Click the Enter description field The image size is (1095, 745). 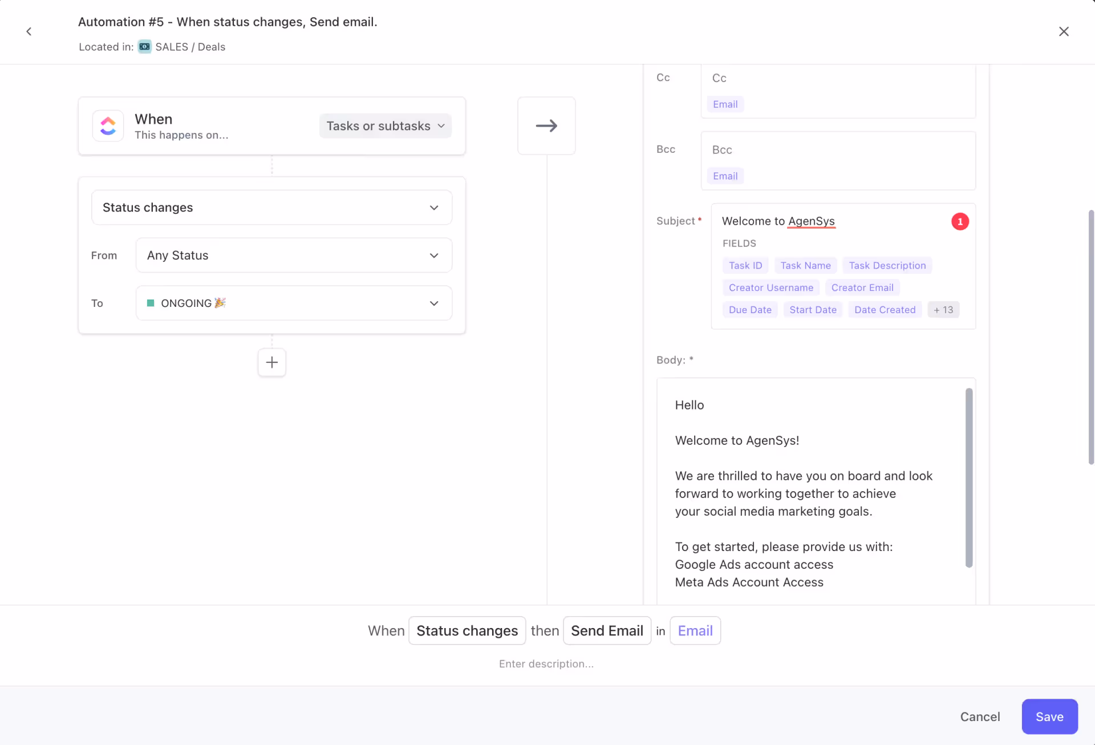pyautogui.click(x=546, y=663)
